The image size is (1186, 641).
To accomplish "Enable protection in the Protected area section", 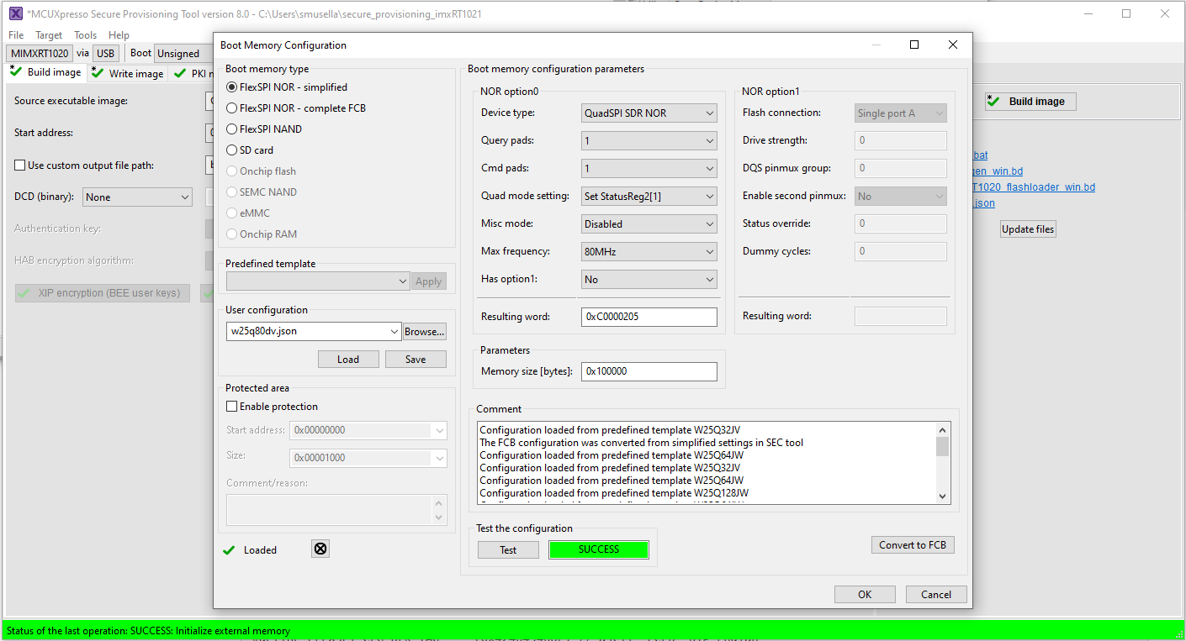I will click(231, 406).
